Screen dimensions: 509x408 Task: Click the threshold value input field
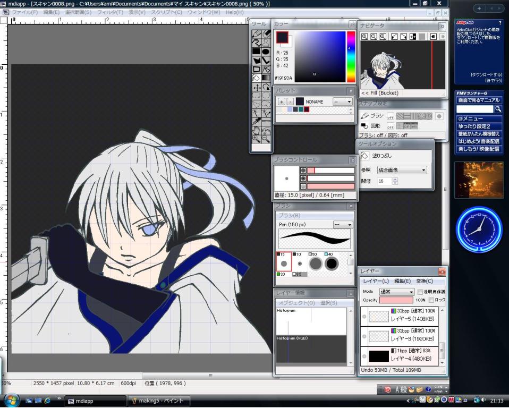(385, 181)
